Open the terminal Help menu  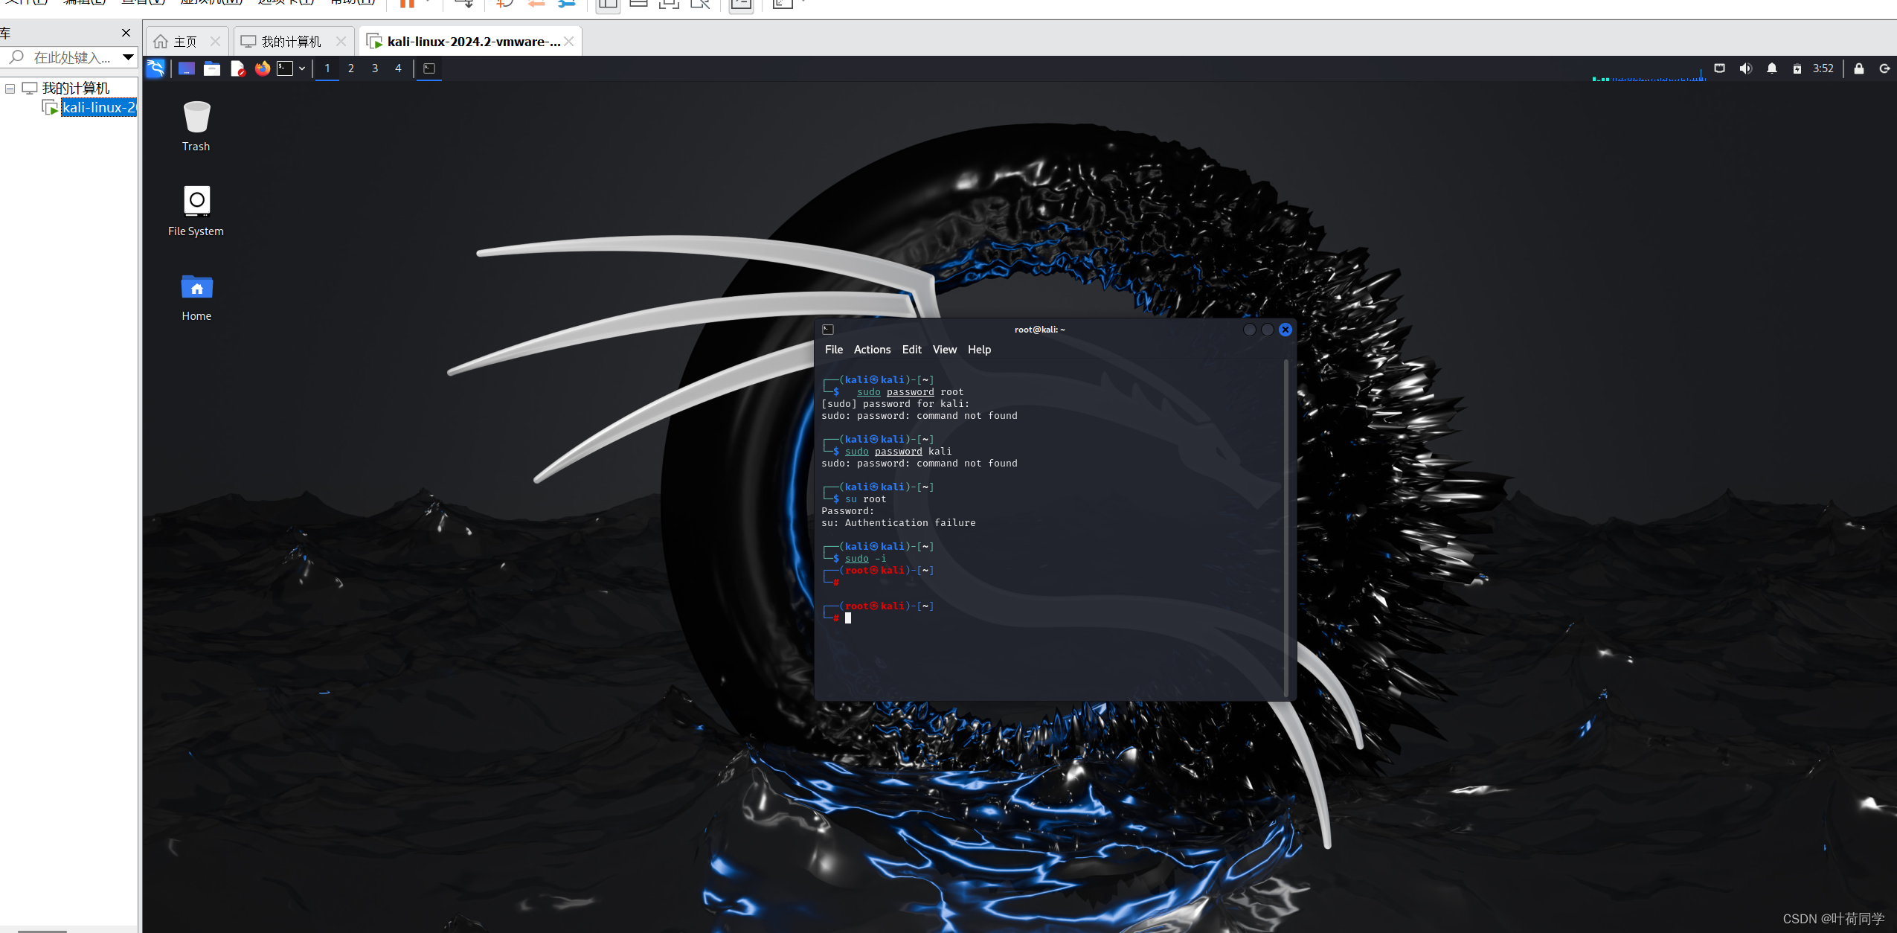(979, 350)
